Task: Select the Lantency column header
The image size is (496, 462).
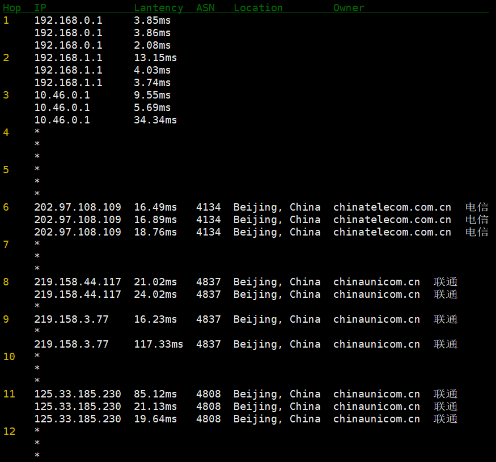Action: point(158,8)
